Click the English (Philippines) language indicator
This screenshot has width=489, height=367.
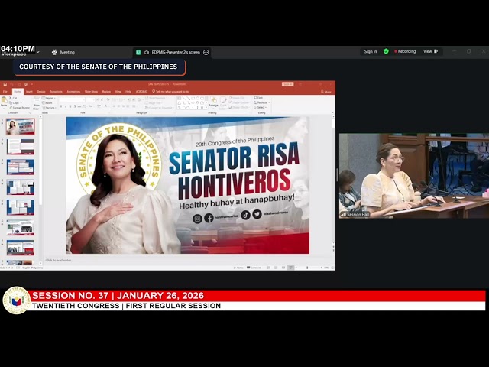click(32, 268)
